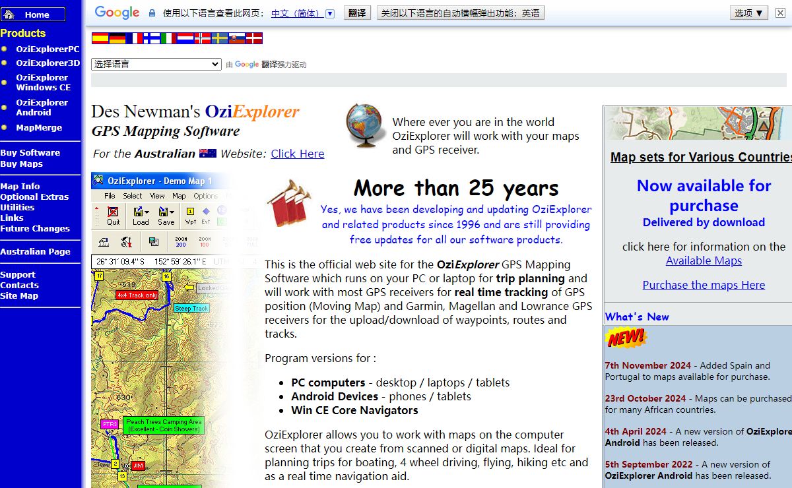Select the Slovak flag translation icon
Viewport: 792px width, 488px height.
pos(237,38)
